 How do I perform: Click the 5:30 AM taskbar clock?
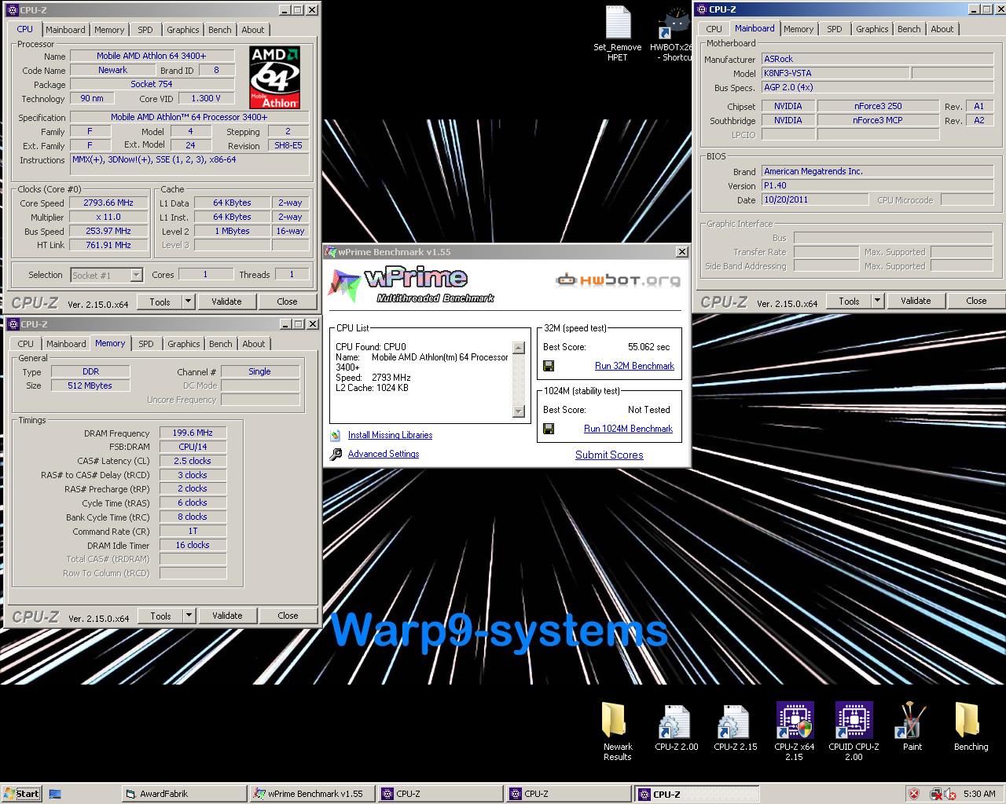(979, 794)
